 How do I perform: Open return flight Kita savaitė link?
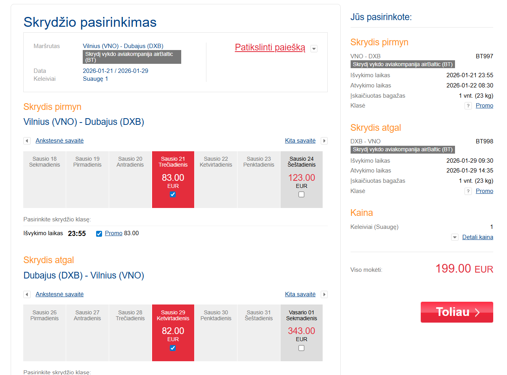click(x=300, y=294)
